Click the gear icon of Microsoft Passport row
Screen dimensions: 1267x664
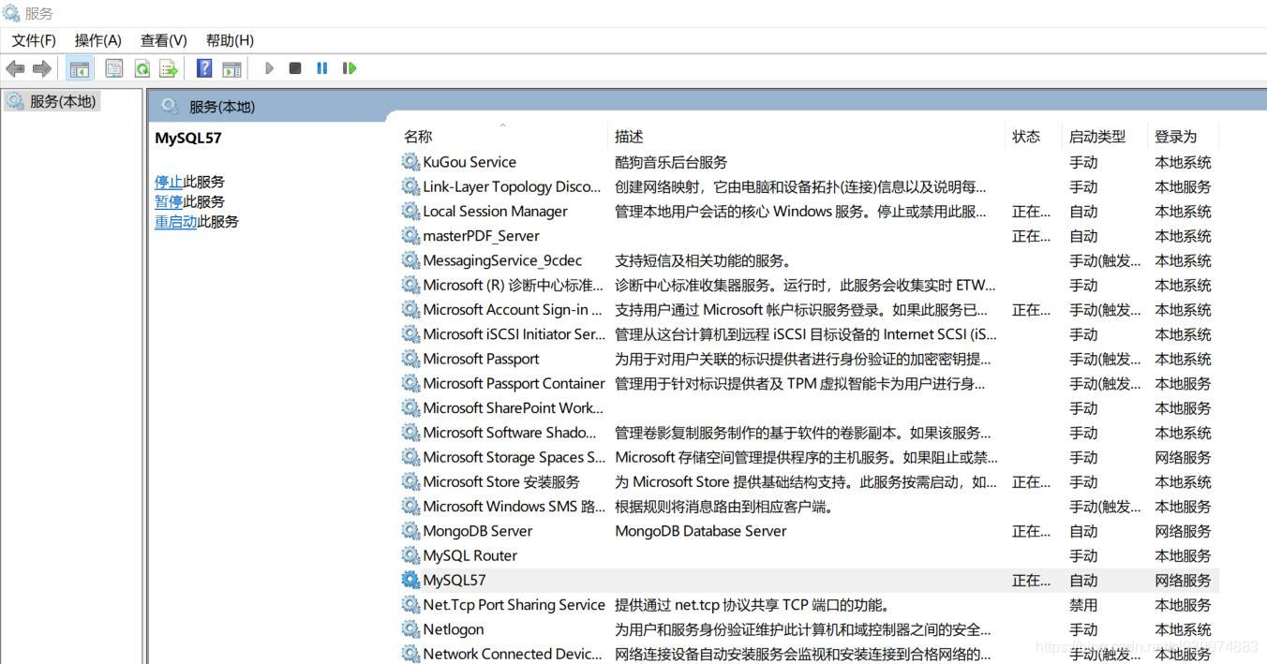(410, 359)
